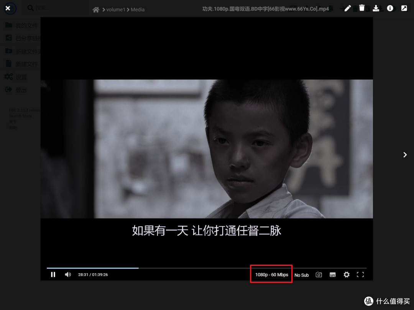Close the video preview with the X
The width and height of the screenshot is (414, 310).
coord(8,8)
